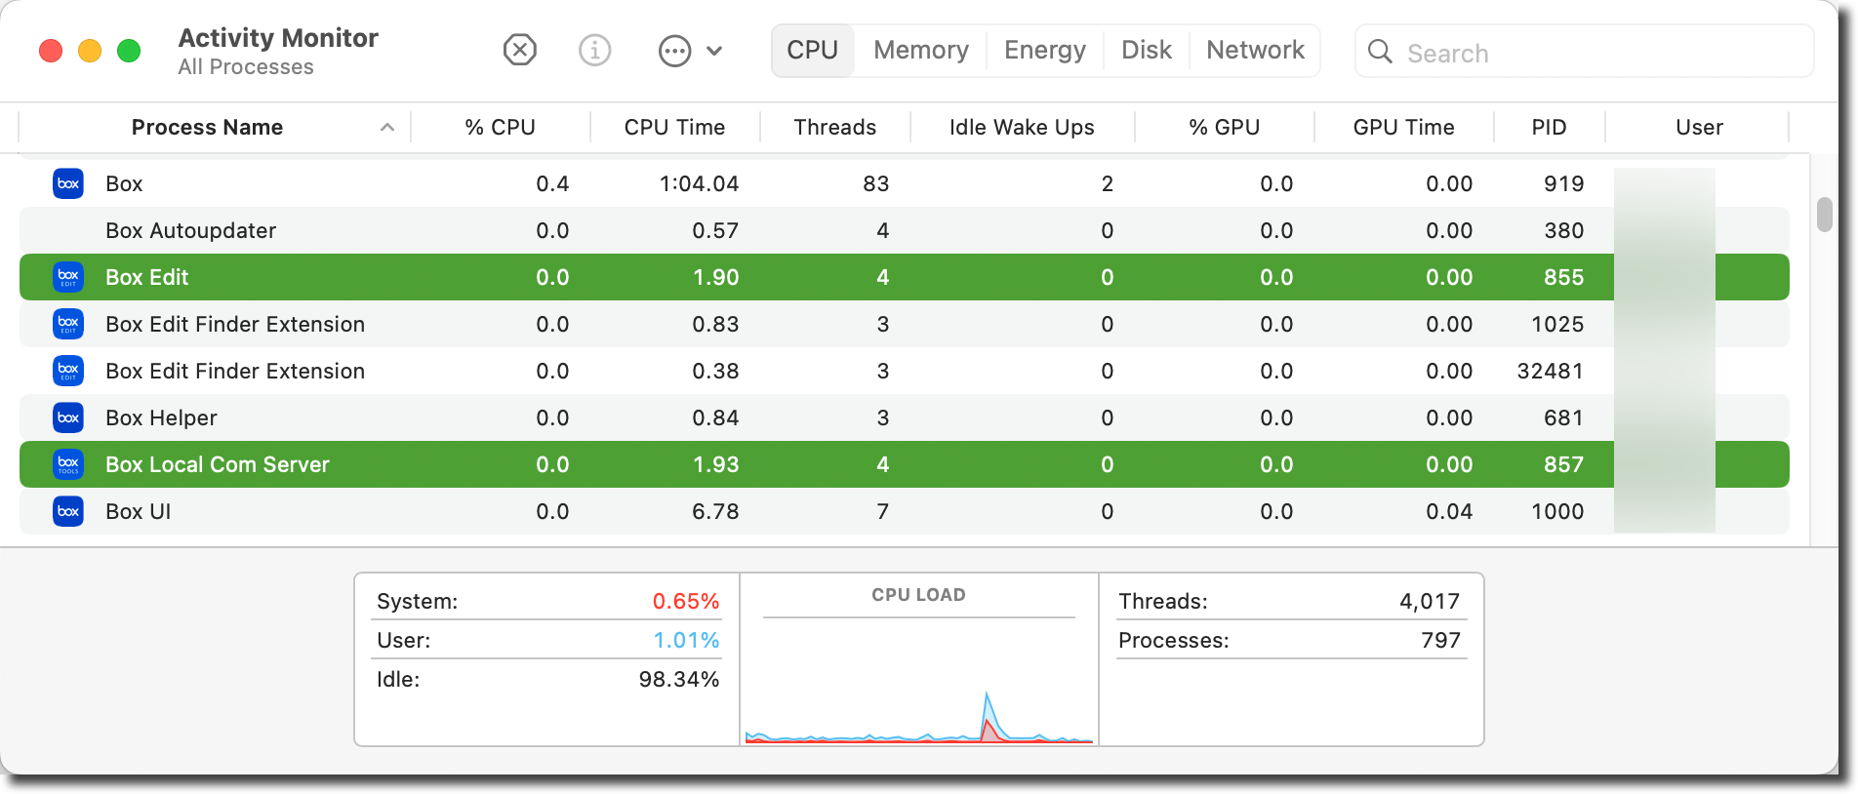This screenshot has height=794, width=1858.
Task: Click the Box Helper process icon
Action: tap(68, 417)
